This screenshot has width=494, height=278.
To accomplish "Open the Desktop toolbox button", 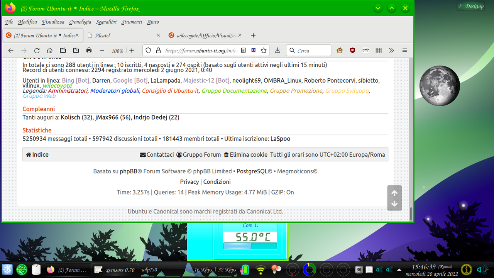I will coord(470,6).
